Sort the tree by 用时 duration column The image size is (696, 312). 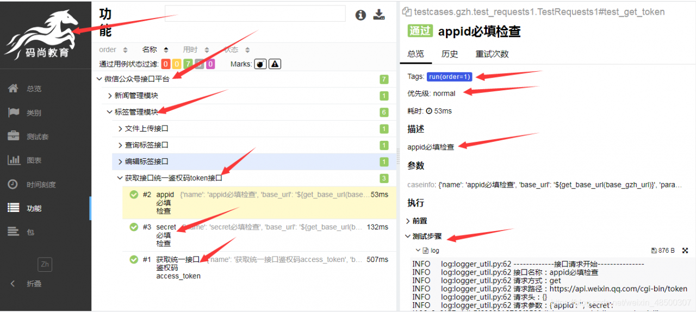click(x=196, y=49)
